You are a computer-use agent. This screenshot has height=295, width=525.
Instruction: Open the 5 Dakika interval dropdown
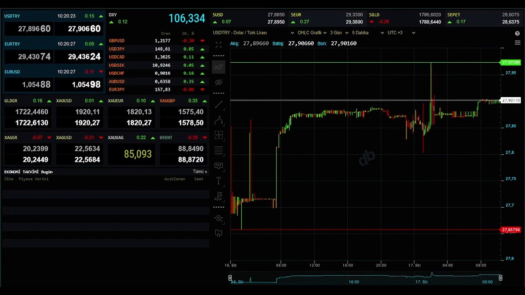tap(368, 33)
